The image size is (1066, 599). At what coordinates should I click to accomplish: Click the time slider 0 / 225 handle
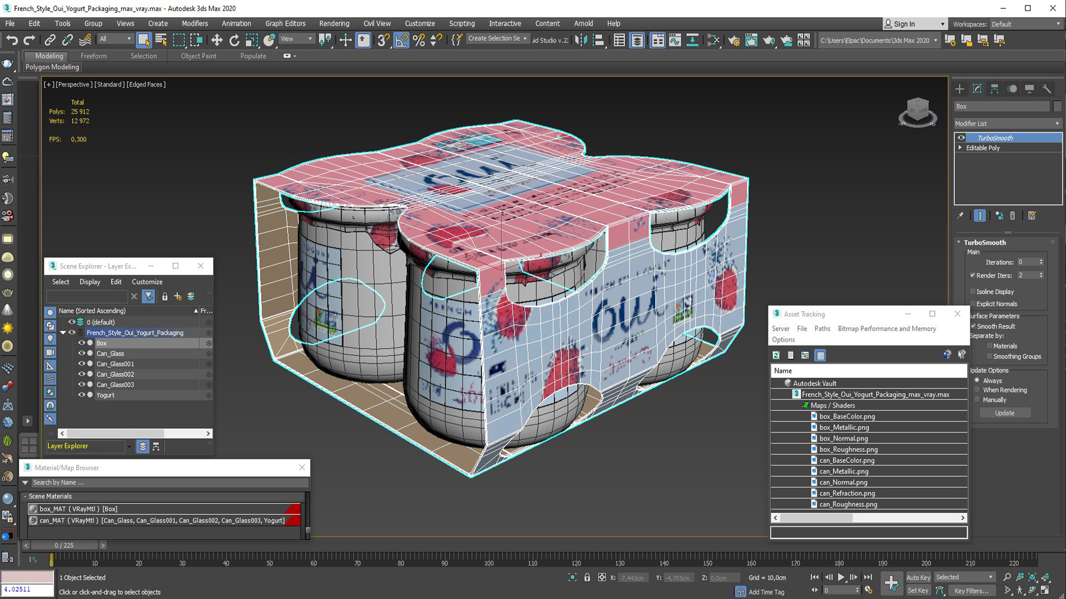click(x=64, y=546)
